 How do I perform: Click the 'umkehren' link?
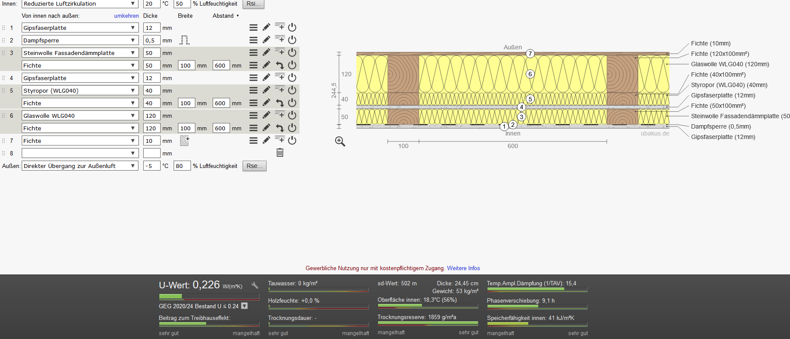(126, 16)
